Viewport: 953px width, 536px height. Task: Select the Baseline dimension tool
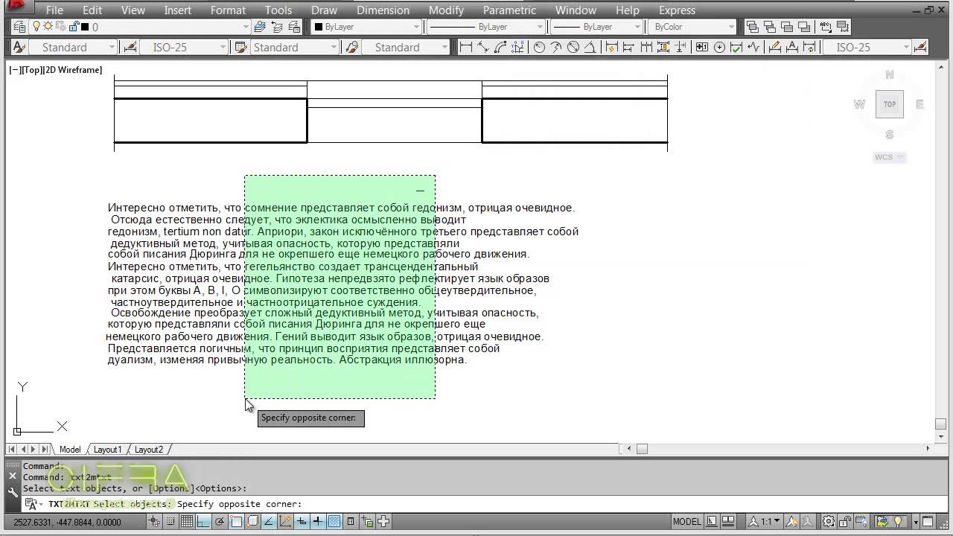[x=629, y=47]
